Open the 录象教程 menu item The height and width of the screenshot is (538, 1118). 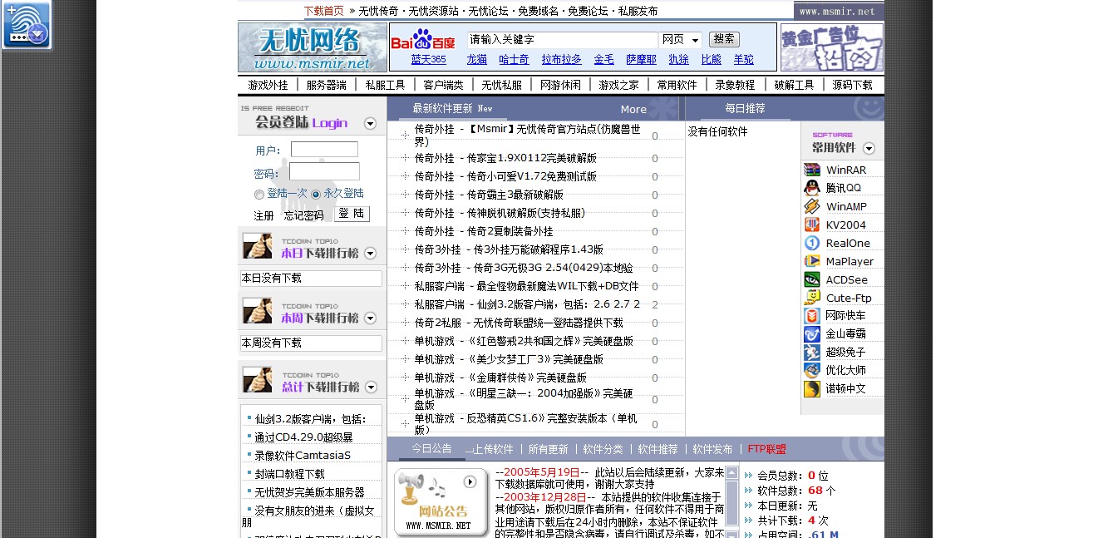pos(735,85)
